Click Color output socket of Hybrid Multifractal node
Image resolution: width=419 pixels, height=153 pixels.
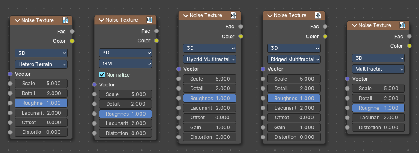click(241, 36)
